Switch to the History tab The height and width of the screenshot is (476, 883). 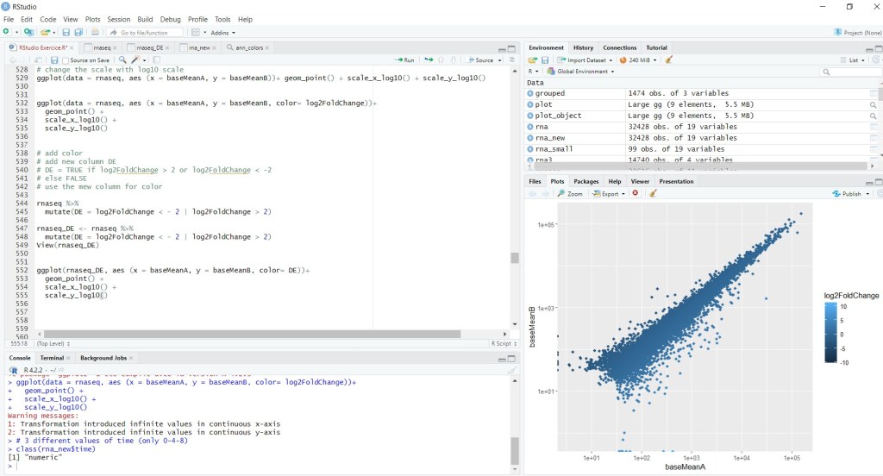[583, 47]
